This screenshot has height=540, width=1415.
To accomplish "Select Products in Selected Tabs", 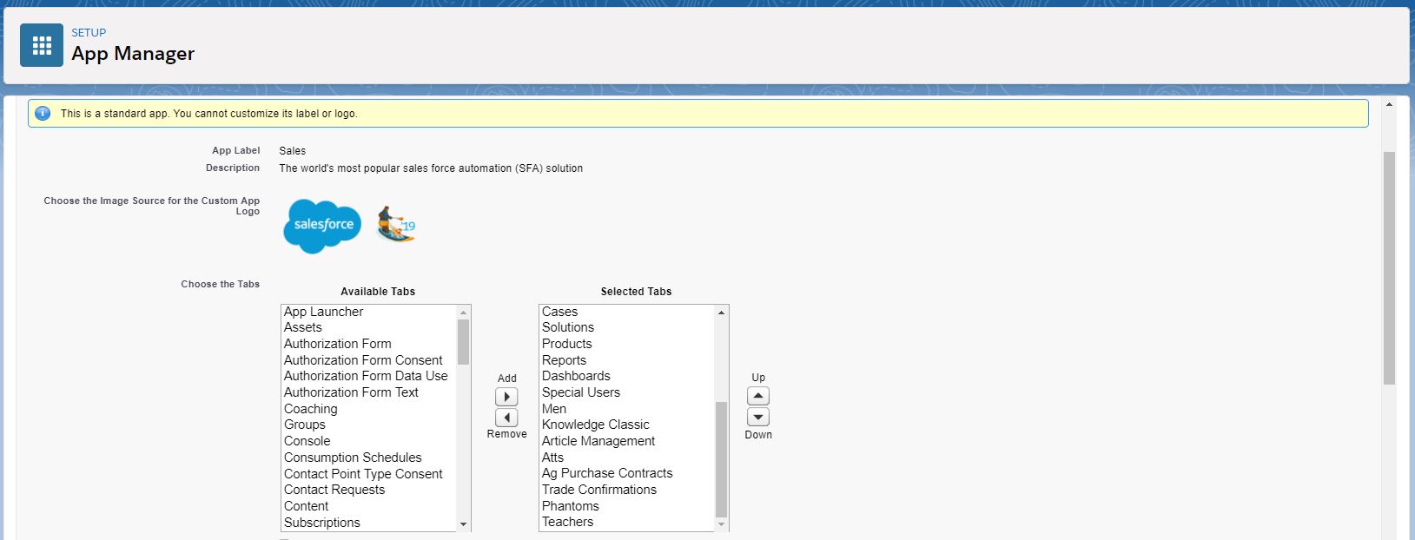I will pos(626,344).
